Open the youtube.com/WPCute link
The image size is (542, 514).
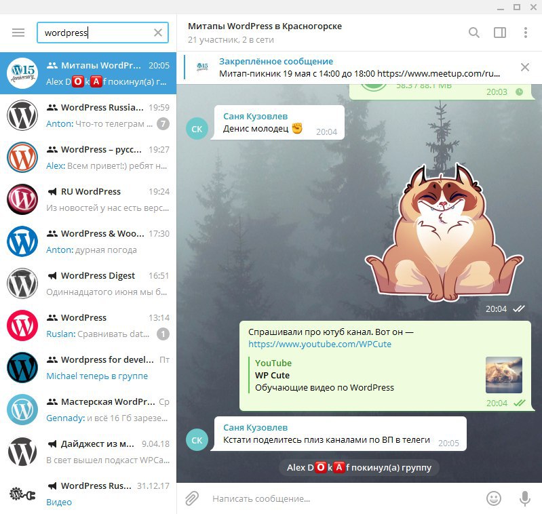[320, 344]
